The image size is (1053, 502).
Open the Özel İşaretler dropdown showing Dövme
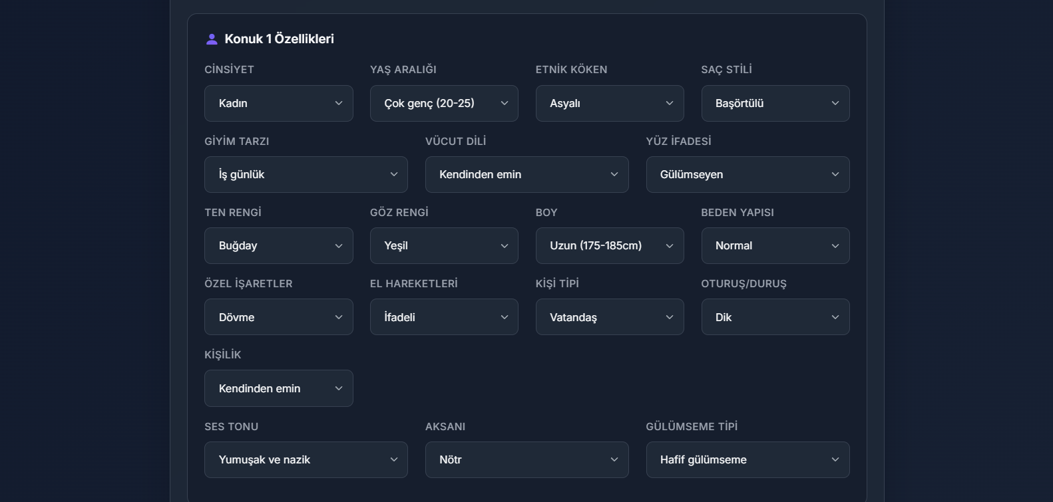pos(278,317)
